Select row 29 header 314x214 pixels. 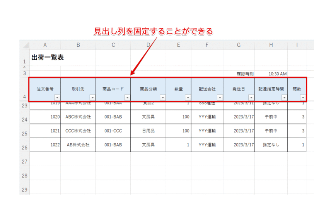[x=25, y=187]
